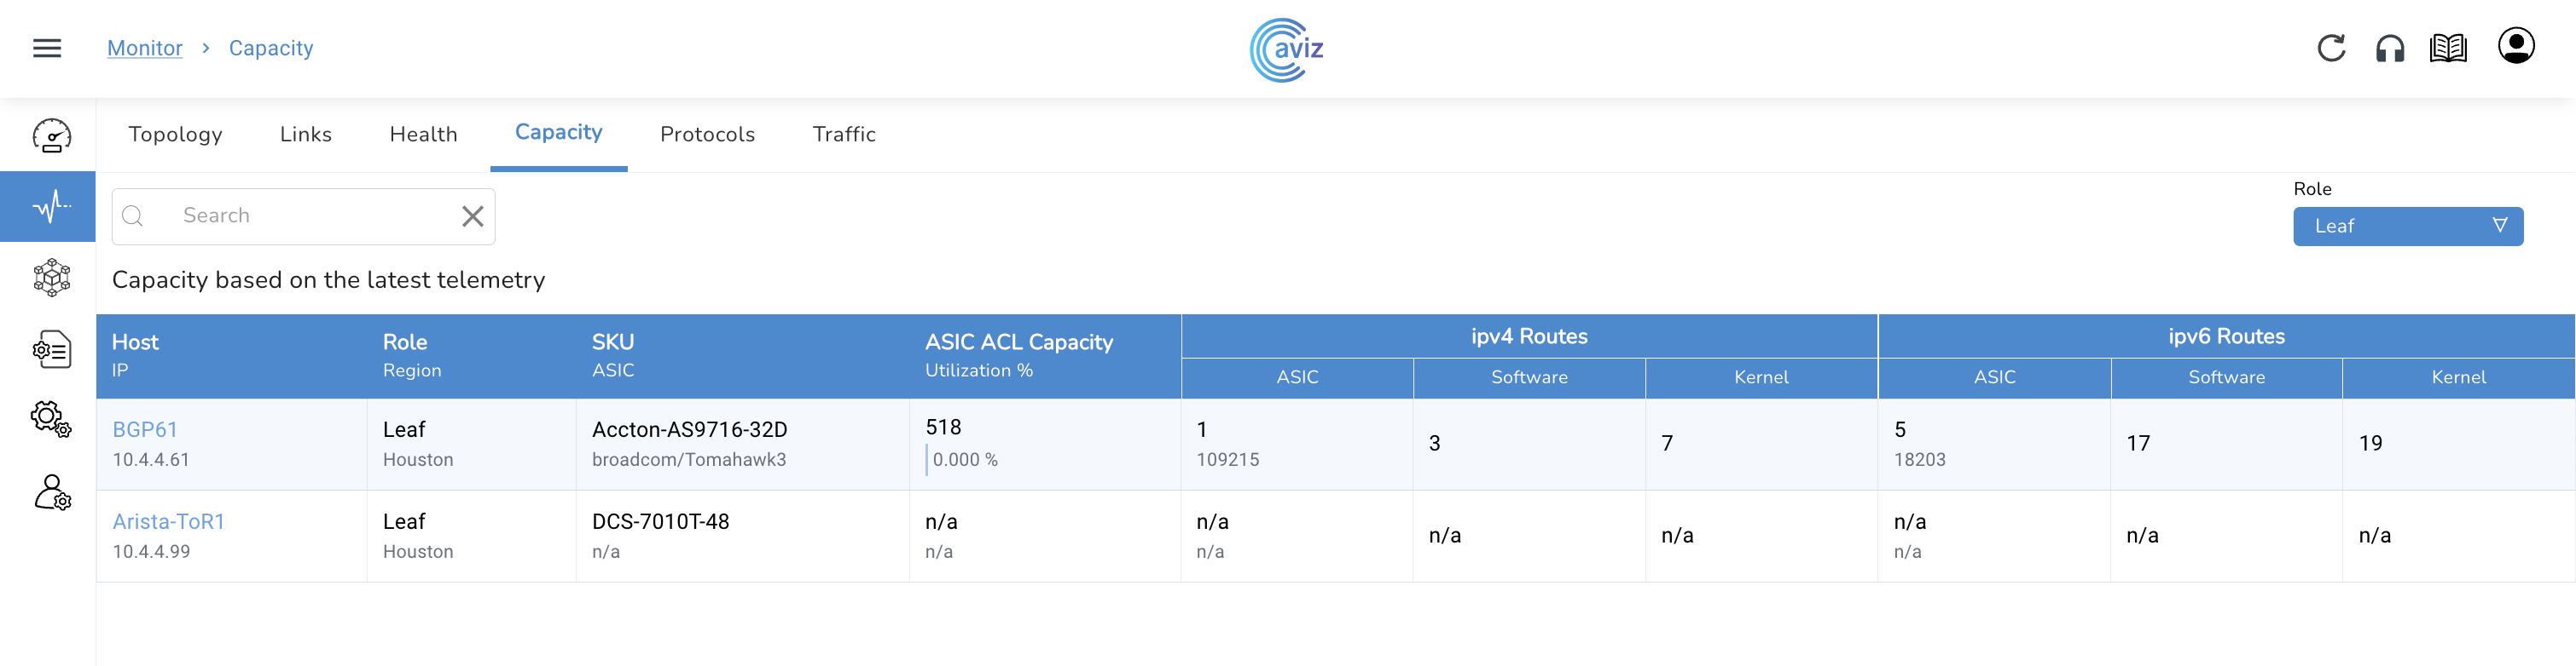Viewport: 2576px width, 666px height.
Task: Switch to the Topology tab
Action: tap(175, 134)
